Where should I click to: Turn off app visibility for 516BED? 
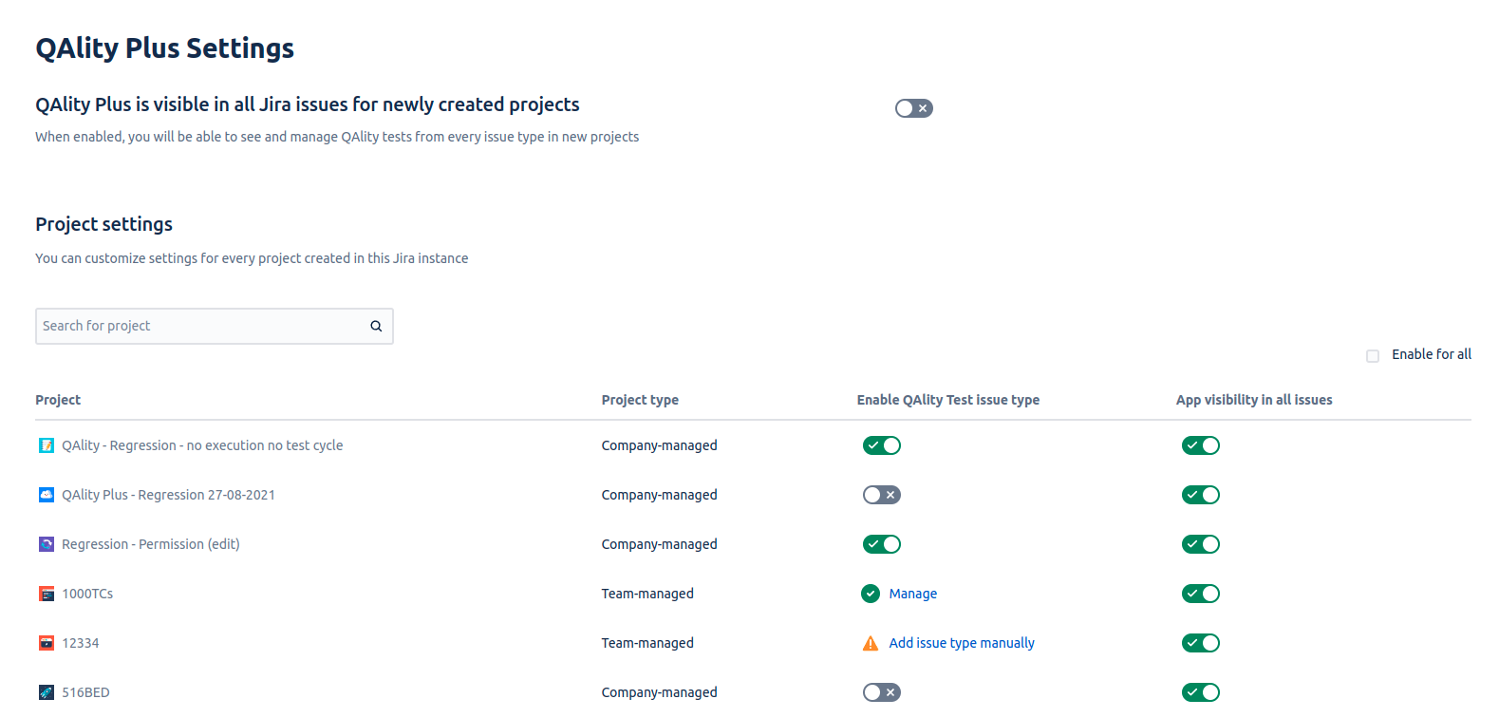[x=1201, y=692]
